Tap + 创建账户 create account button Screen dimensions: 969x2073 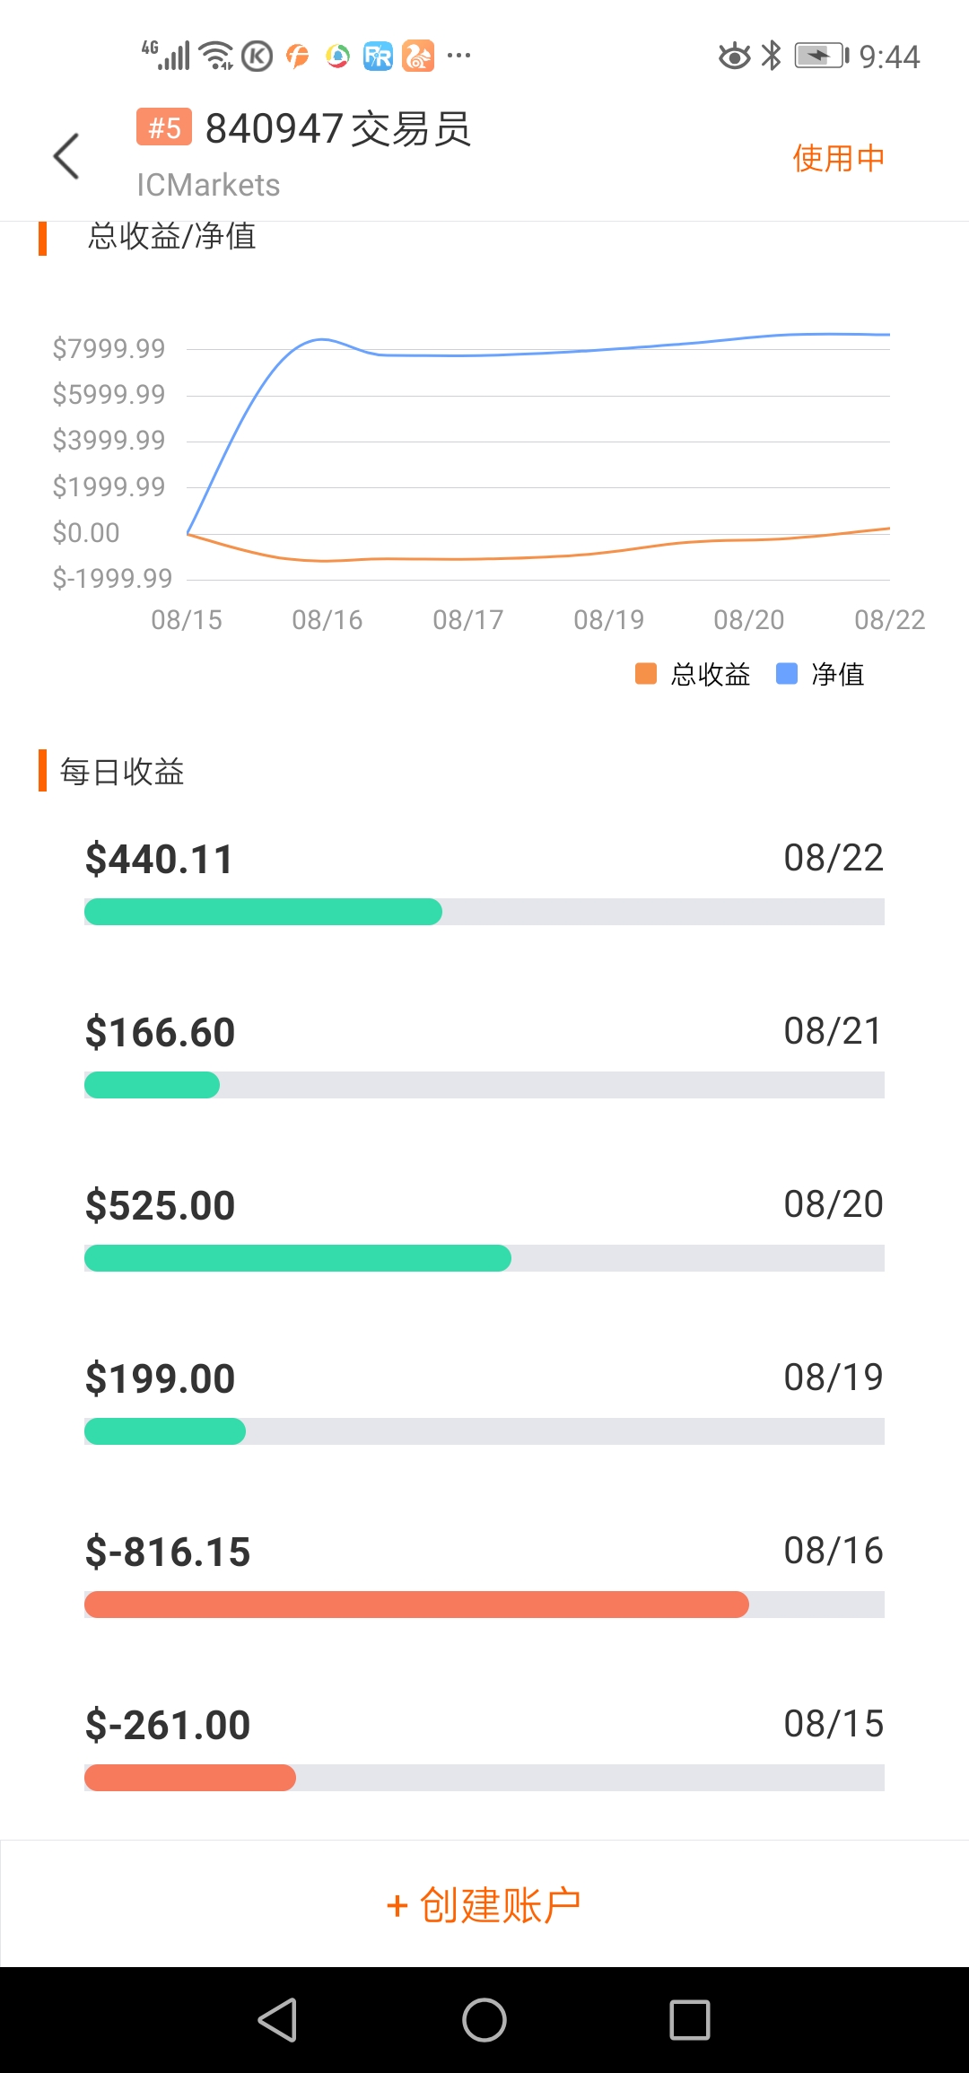pyautogui.click(x=484, y=1904)
